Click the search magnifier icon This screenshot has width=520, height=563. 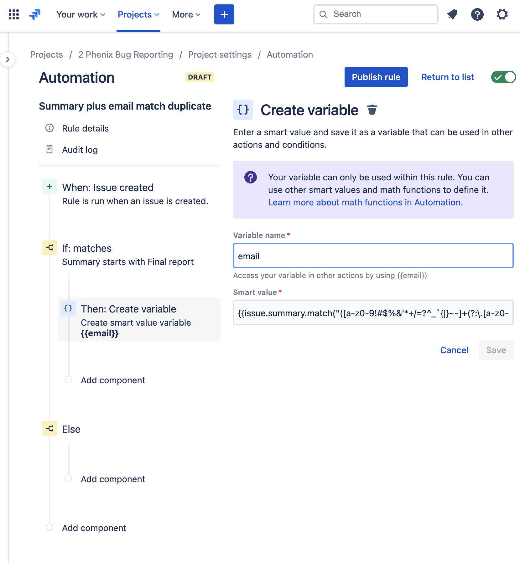click(x=323, y=14)
